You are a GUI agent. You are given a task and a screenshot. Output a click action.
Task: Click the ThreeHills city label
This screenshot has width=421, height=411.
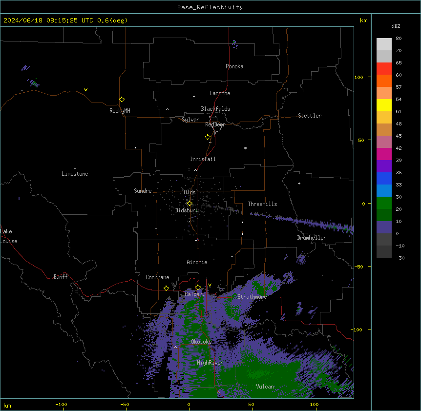click(x=262, y=204)
